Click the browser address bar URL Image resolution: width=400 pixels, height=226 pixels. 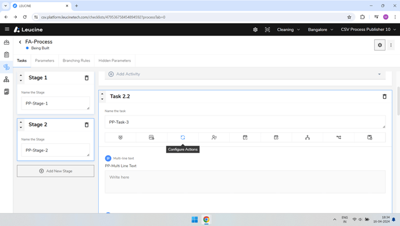[x=103, y=17]
